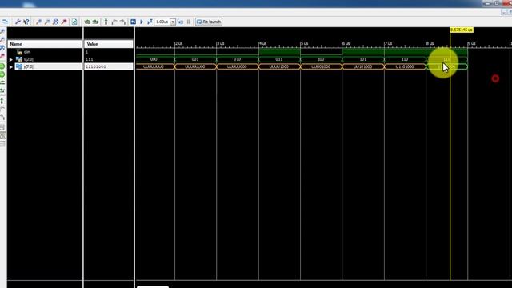Click the value 11101000 of y[7:0]
This screenshot has height=288, width=512.
point(95,66)
